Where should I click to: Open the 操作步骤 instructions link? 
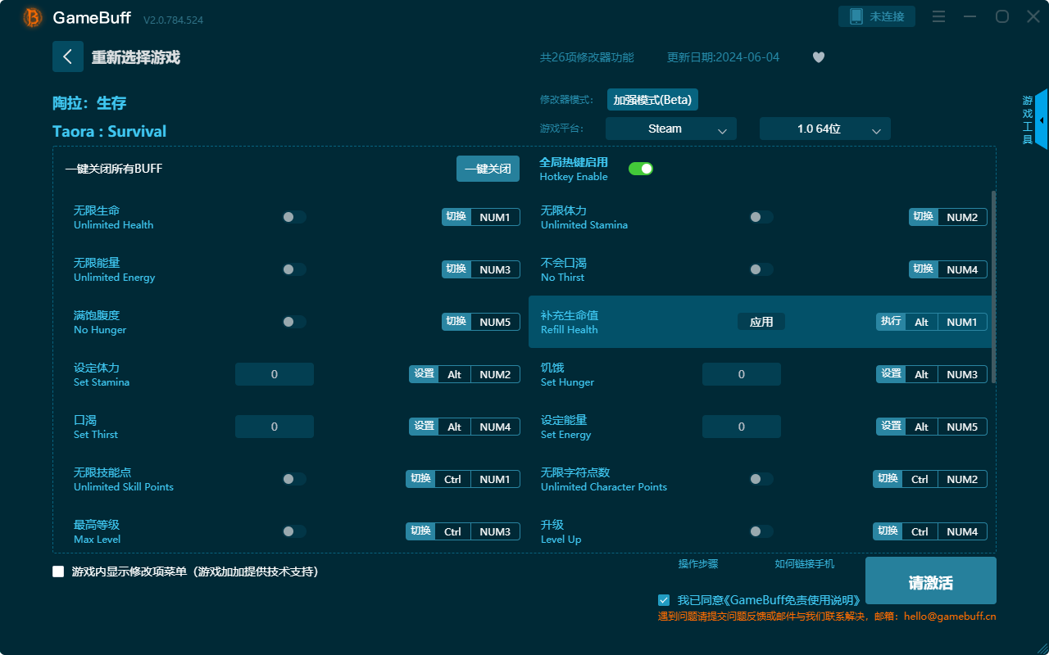point(698,564)
